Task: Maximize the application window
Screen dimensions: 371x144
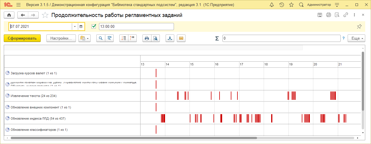Action: [356, 5]
